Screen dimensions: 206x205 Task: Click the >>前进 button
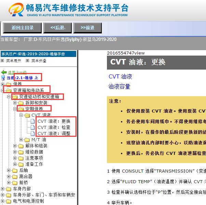tap(87, 28)
